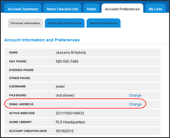The height and width of the screenshot is (138, 170).
Task: Select the Account Preferences tab
Action: [x=122, y=8]
